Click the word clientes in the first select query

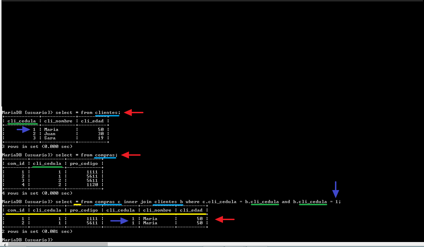[x=106, y=113]
